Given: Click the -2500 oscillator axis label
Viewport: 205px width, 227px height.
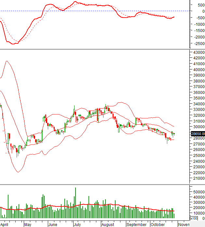Looking at the screenshot, I should tap(198, 45).
